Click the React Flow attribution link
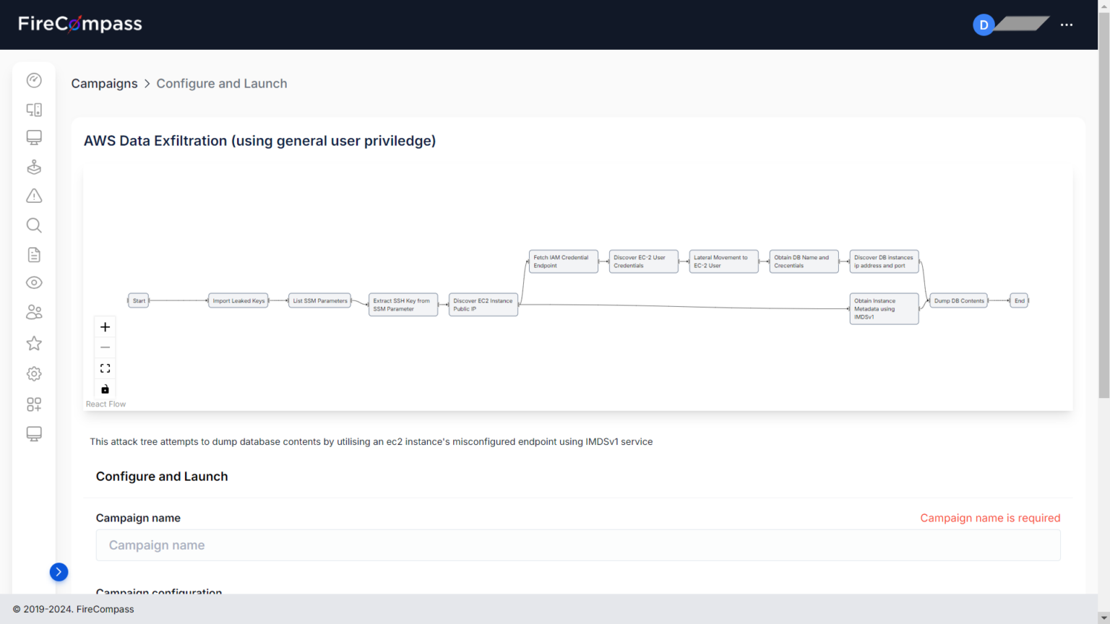Viewport: 1110px width, 624px height. 106,404
